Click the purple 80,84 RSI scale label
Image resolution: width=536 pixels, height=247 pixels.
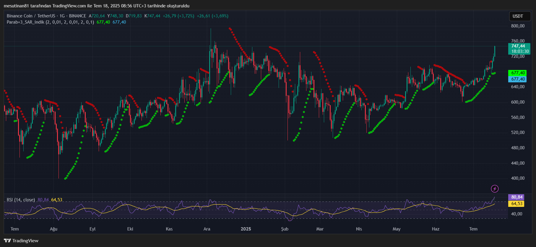pyautogui.click(x=517, y=197)
